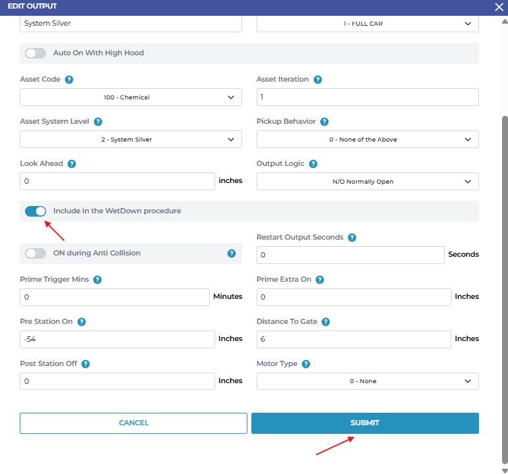Screen dimensions: 508x474
Task: Disable Include in the WetDown procedure
Action: click(x=36, y=211)
